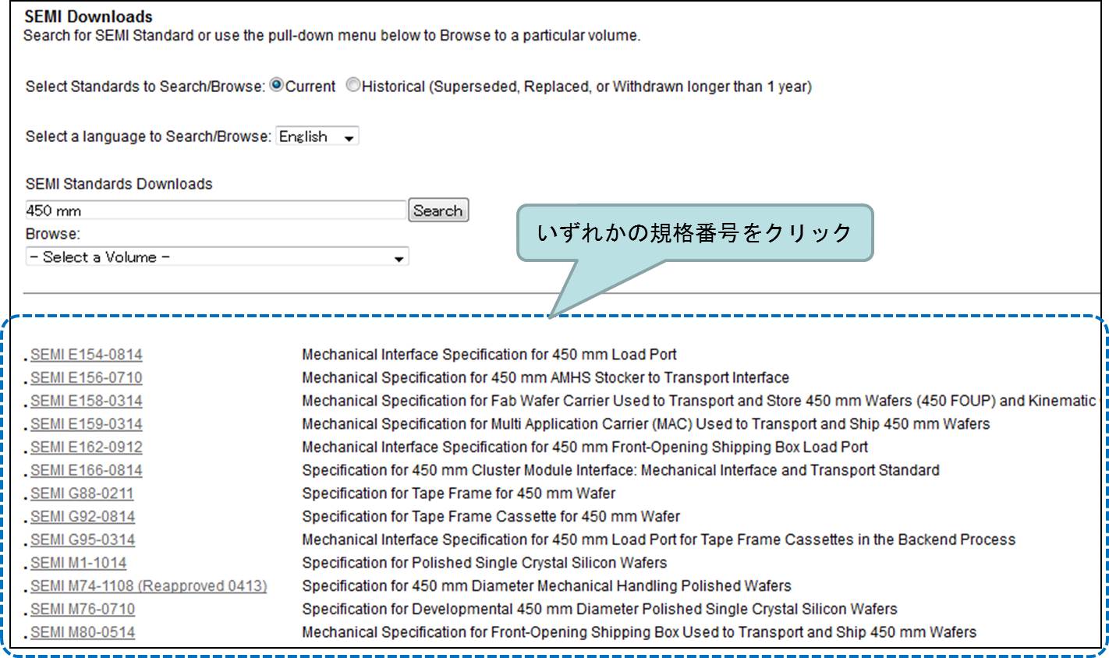Click the search field containing 450 mm
The height and width of the screenshot is (658, 1109).
pyautogui.click(x=216, y=210)
